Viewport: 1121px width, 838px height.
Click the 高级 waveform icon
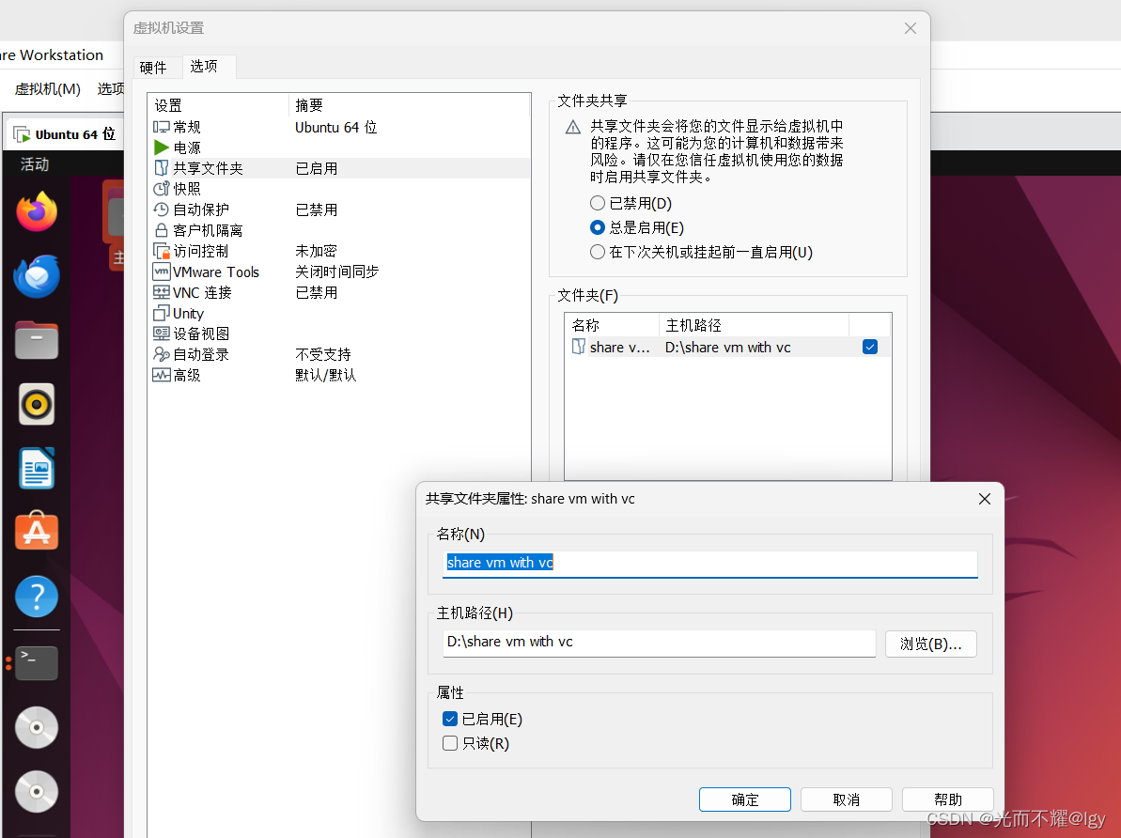pyautogui.click(x=161, y=375)
